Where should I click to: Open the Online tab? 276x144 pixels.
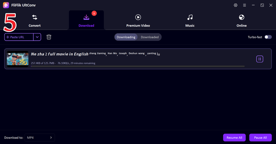[241, 21]
